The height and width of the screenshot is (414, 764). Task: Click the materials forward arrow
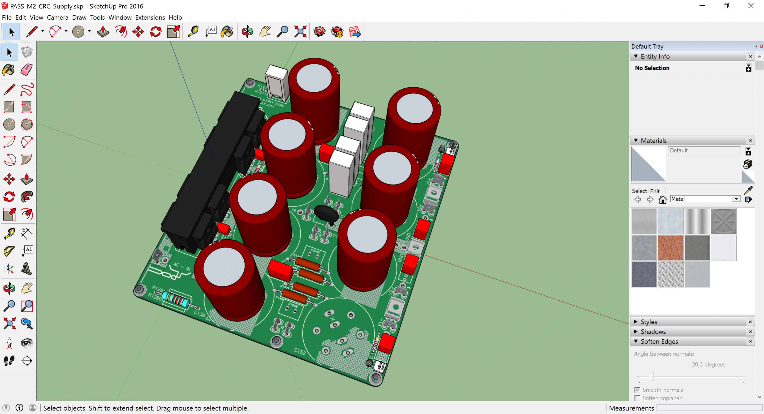coord(650,199)
